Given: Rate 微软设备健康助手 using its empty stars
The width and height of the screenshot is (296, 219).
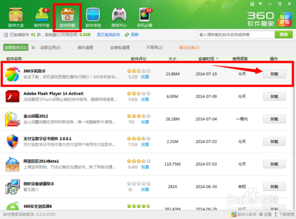Looking at the screenshot, I should pos(139,183).
